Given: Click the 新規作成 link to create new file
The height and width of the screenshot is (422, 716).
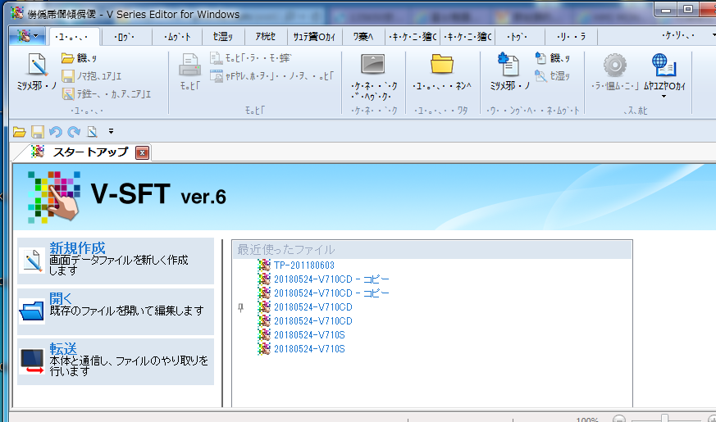Looking at the screenshot, I should pos(77,247).
